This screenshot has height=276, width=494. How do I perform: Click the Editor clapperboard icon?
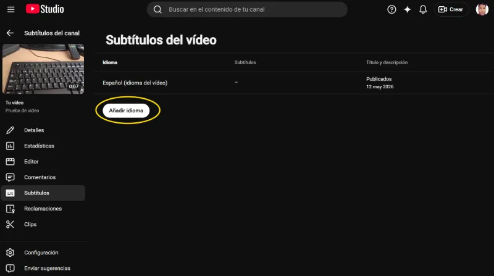point(10,162)
